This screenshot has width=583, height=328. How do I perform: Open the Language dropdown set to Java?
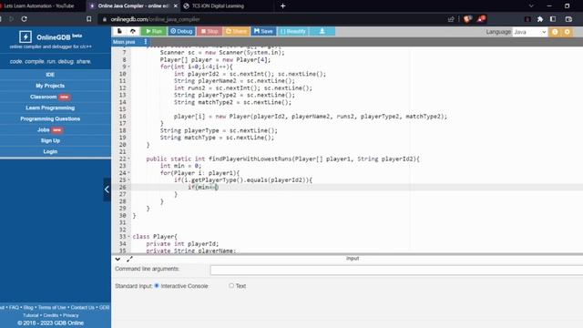[529, 32]
